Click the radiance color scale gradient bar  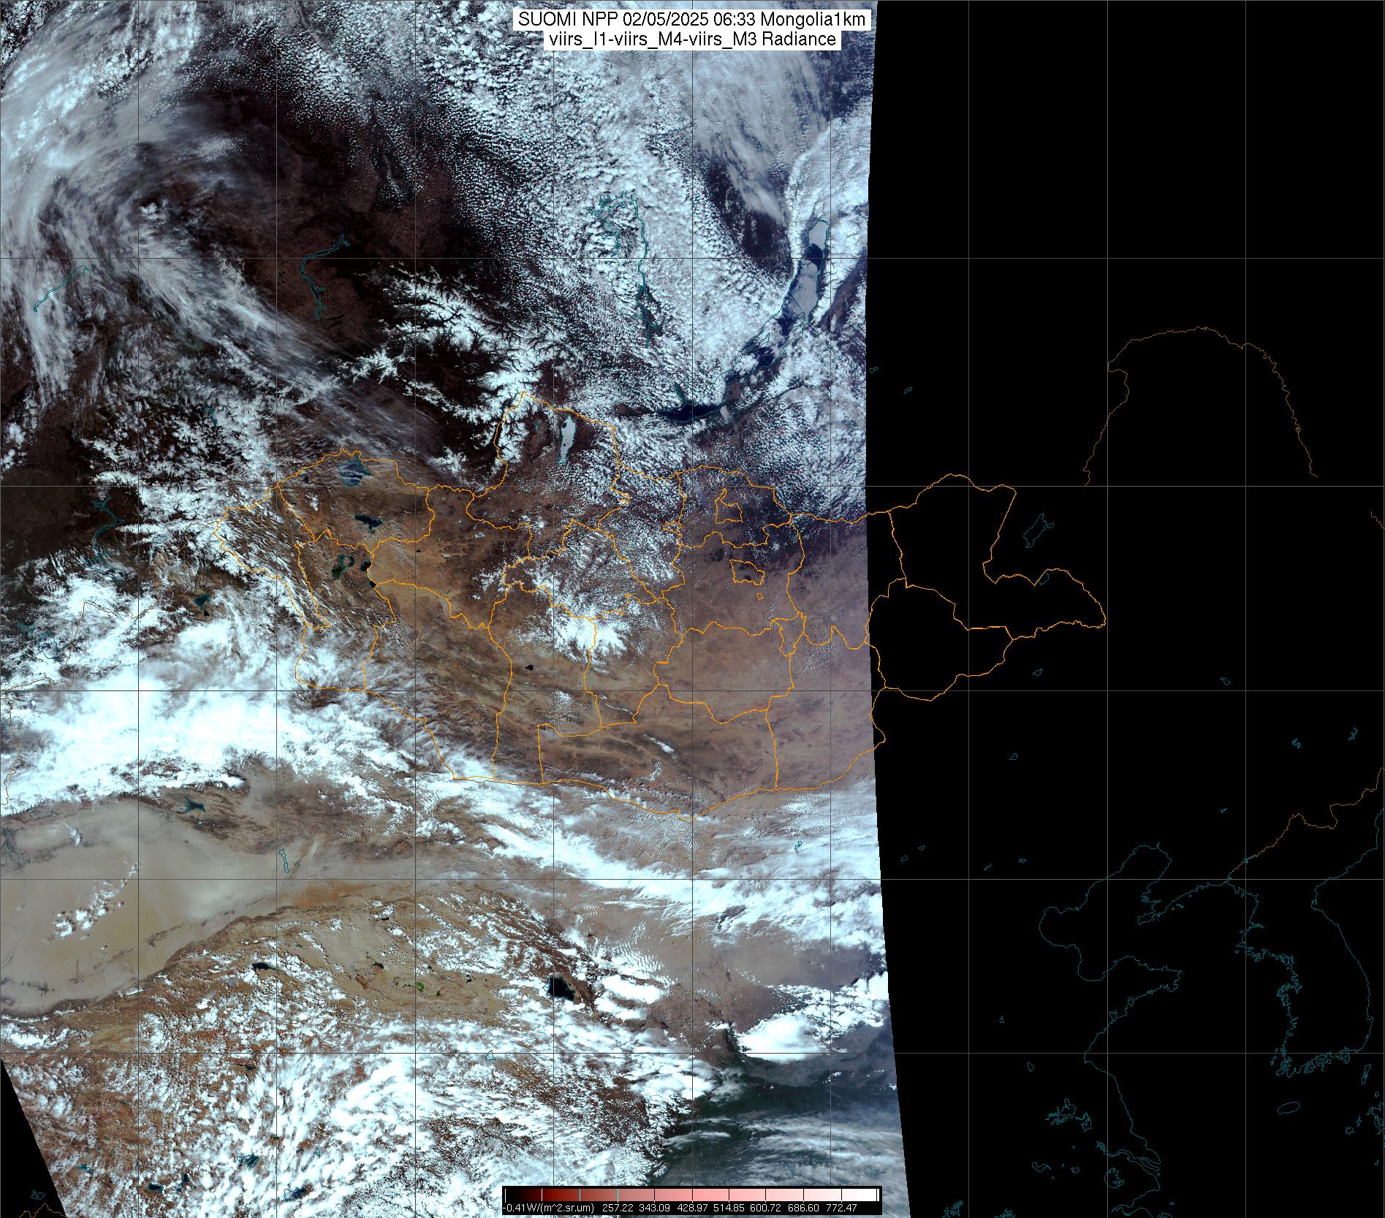[x=691, y=1196]
